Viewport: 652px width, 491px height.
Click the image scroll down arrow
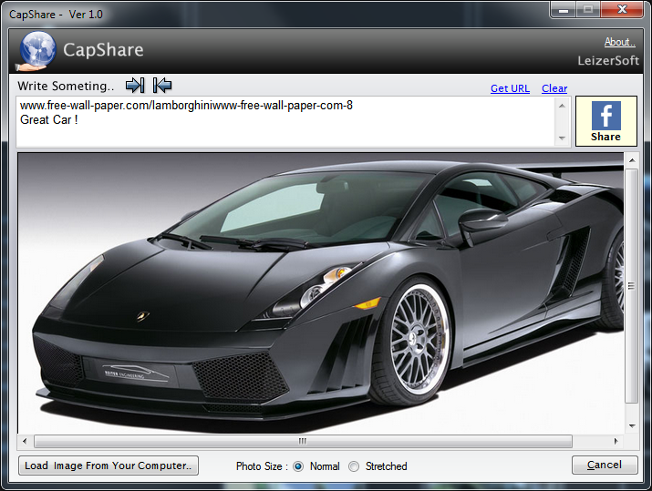632,425
